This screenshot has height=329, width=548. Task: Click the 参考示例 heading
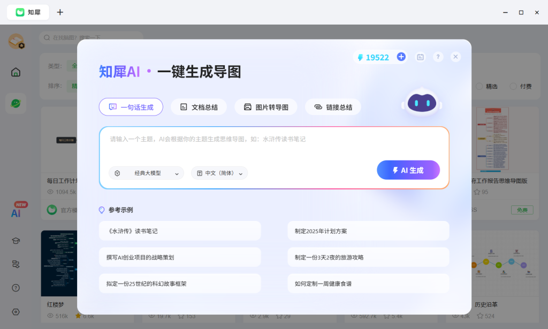(120, 210)
